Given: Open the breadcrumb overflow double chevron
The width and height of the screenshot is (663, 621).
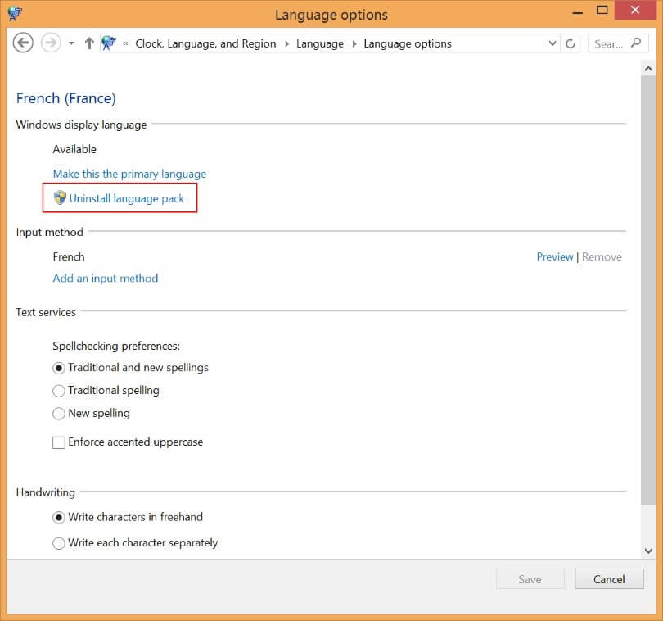Looking at the screenshot, I should coord(125,43).
